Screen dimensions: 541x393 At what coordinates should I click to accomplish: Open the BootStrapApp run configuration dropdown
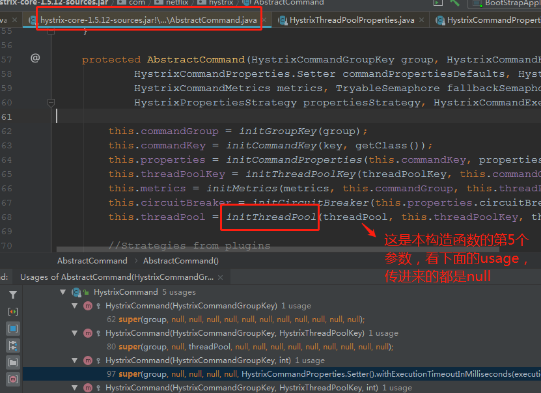(505, 3)
